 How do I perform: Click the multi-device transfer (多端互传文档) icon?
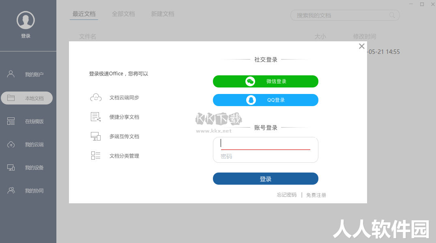[96, 136]
